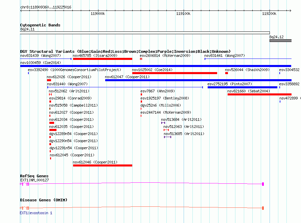301x223 pixels.
Task: Click the orange OMIM EXT1 terminal exon block
Action: (x=263, y=208)
